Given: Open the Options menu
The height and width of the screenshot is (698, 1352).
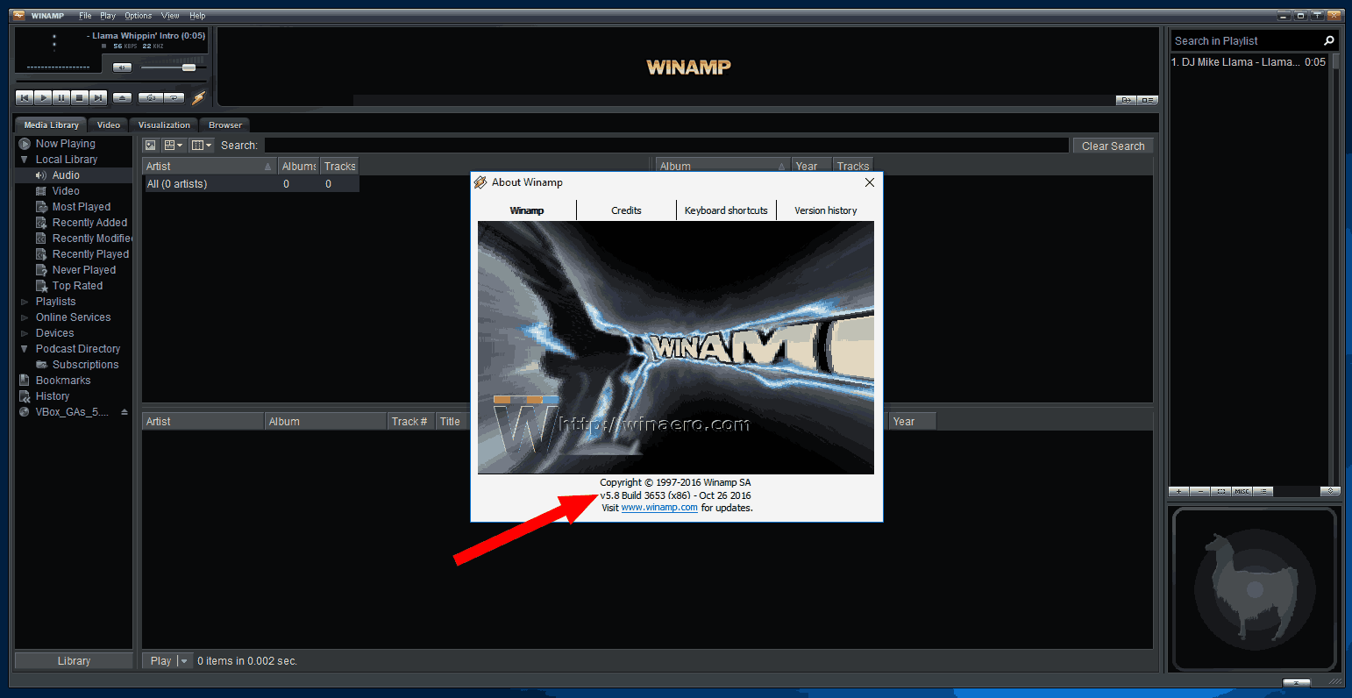Looking at the screenshot, I should click(139, 16).
